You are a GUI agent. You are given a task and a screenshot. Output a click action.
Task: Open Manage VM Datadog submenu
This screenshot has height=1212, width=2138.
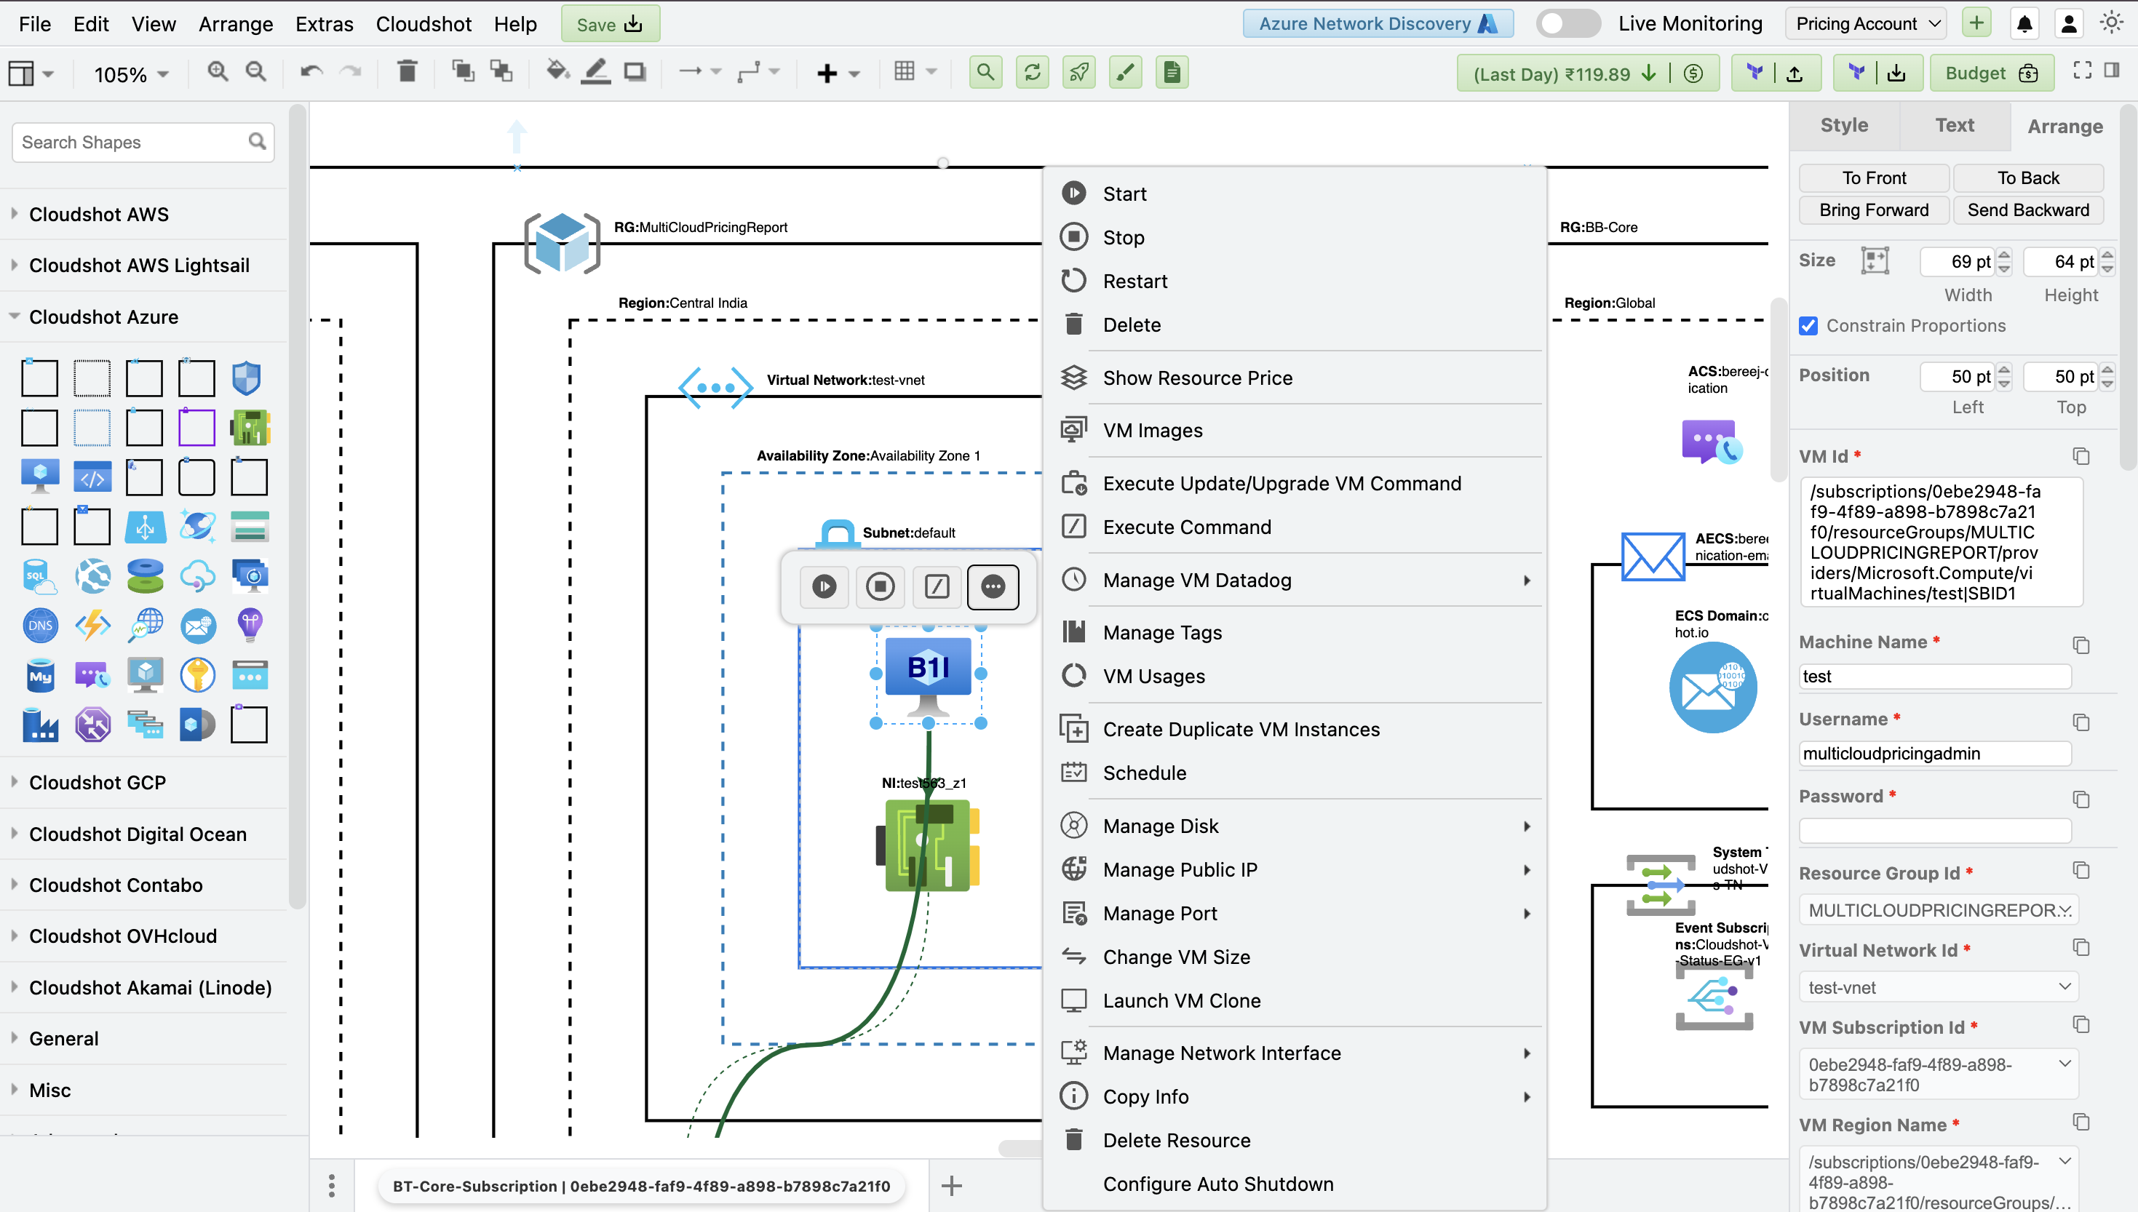tap(1295, 581)
